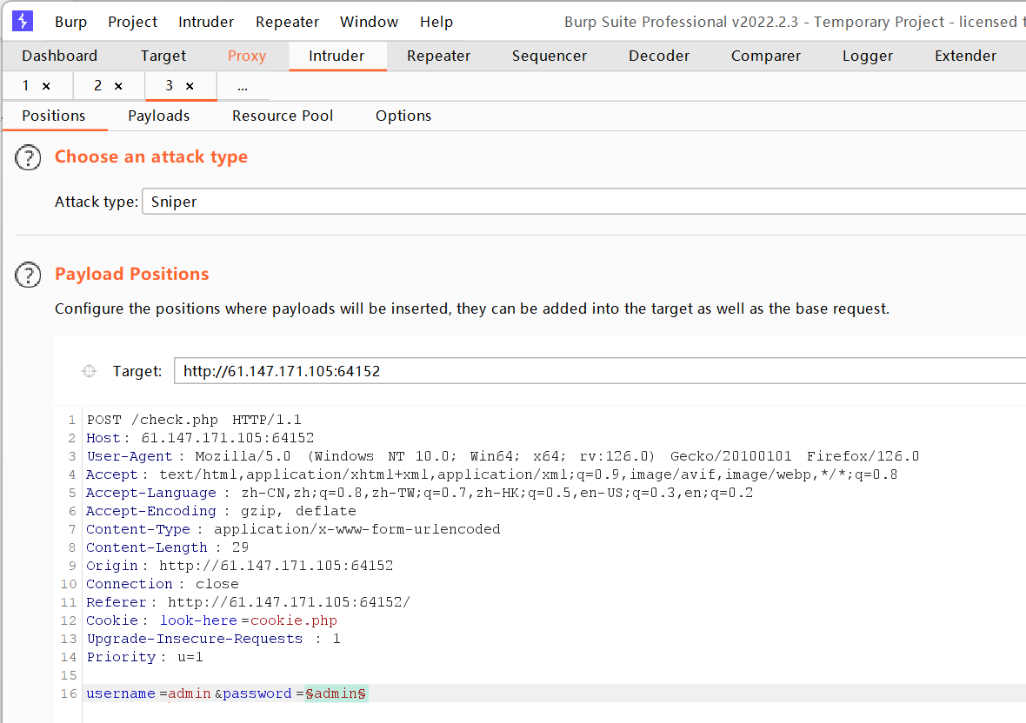Switch to the Repeater tool tab

coord(438,56)
